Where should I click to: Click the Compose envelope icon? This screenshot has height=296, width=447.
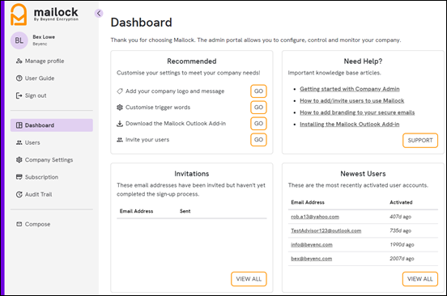[x=19, y=224]
